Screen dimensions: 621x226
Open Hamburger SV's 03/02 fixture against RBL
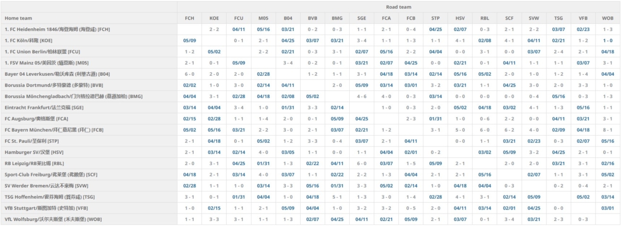(x=485, y=152)
